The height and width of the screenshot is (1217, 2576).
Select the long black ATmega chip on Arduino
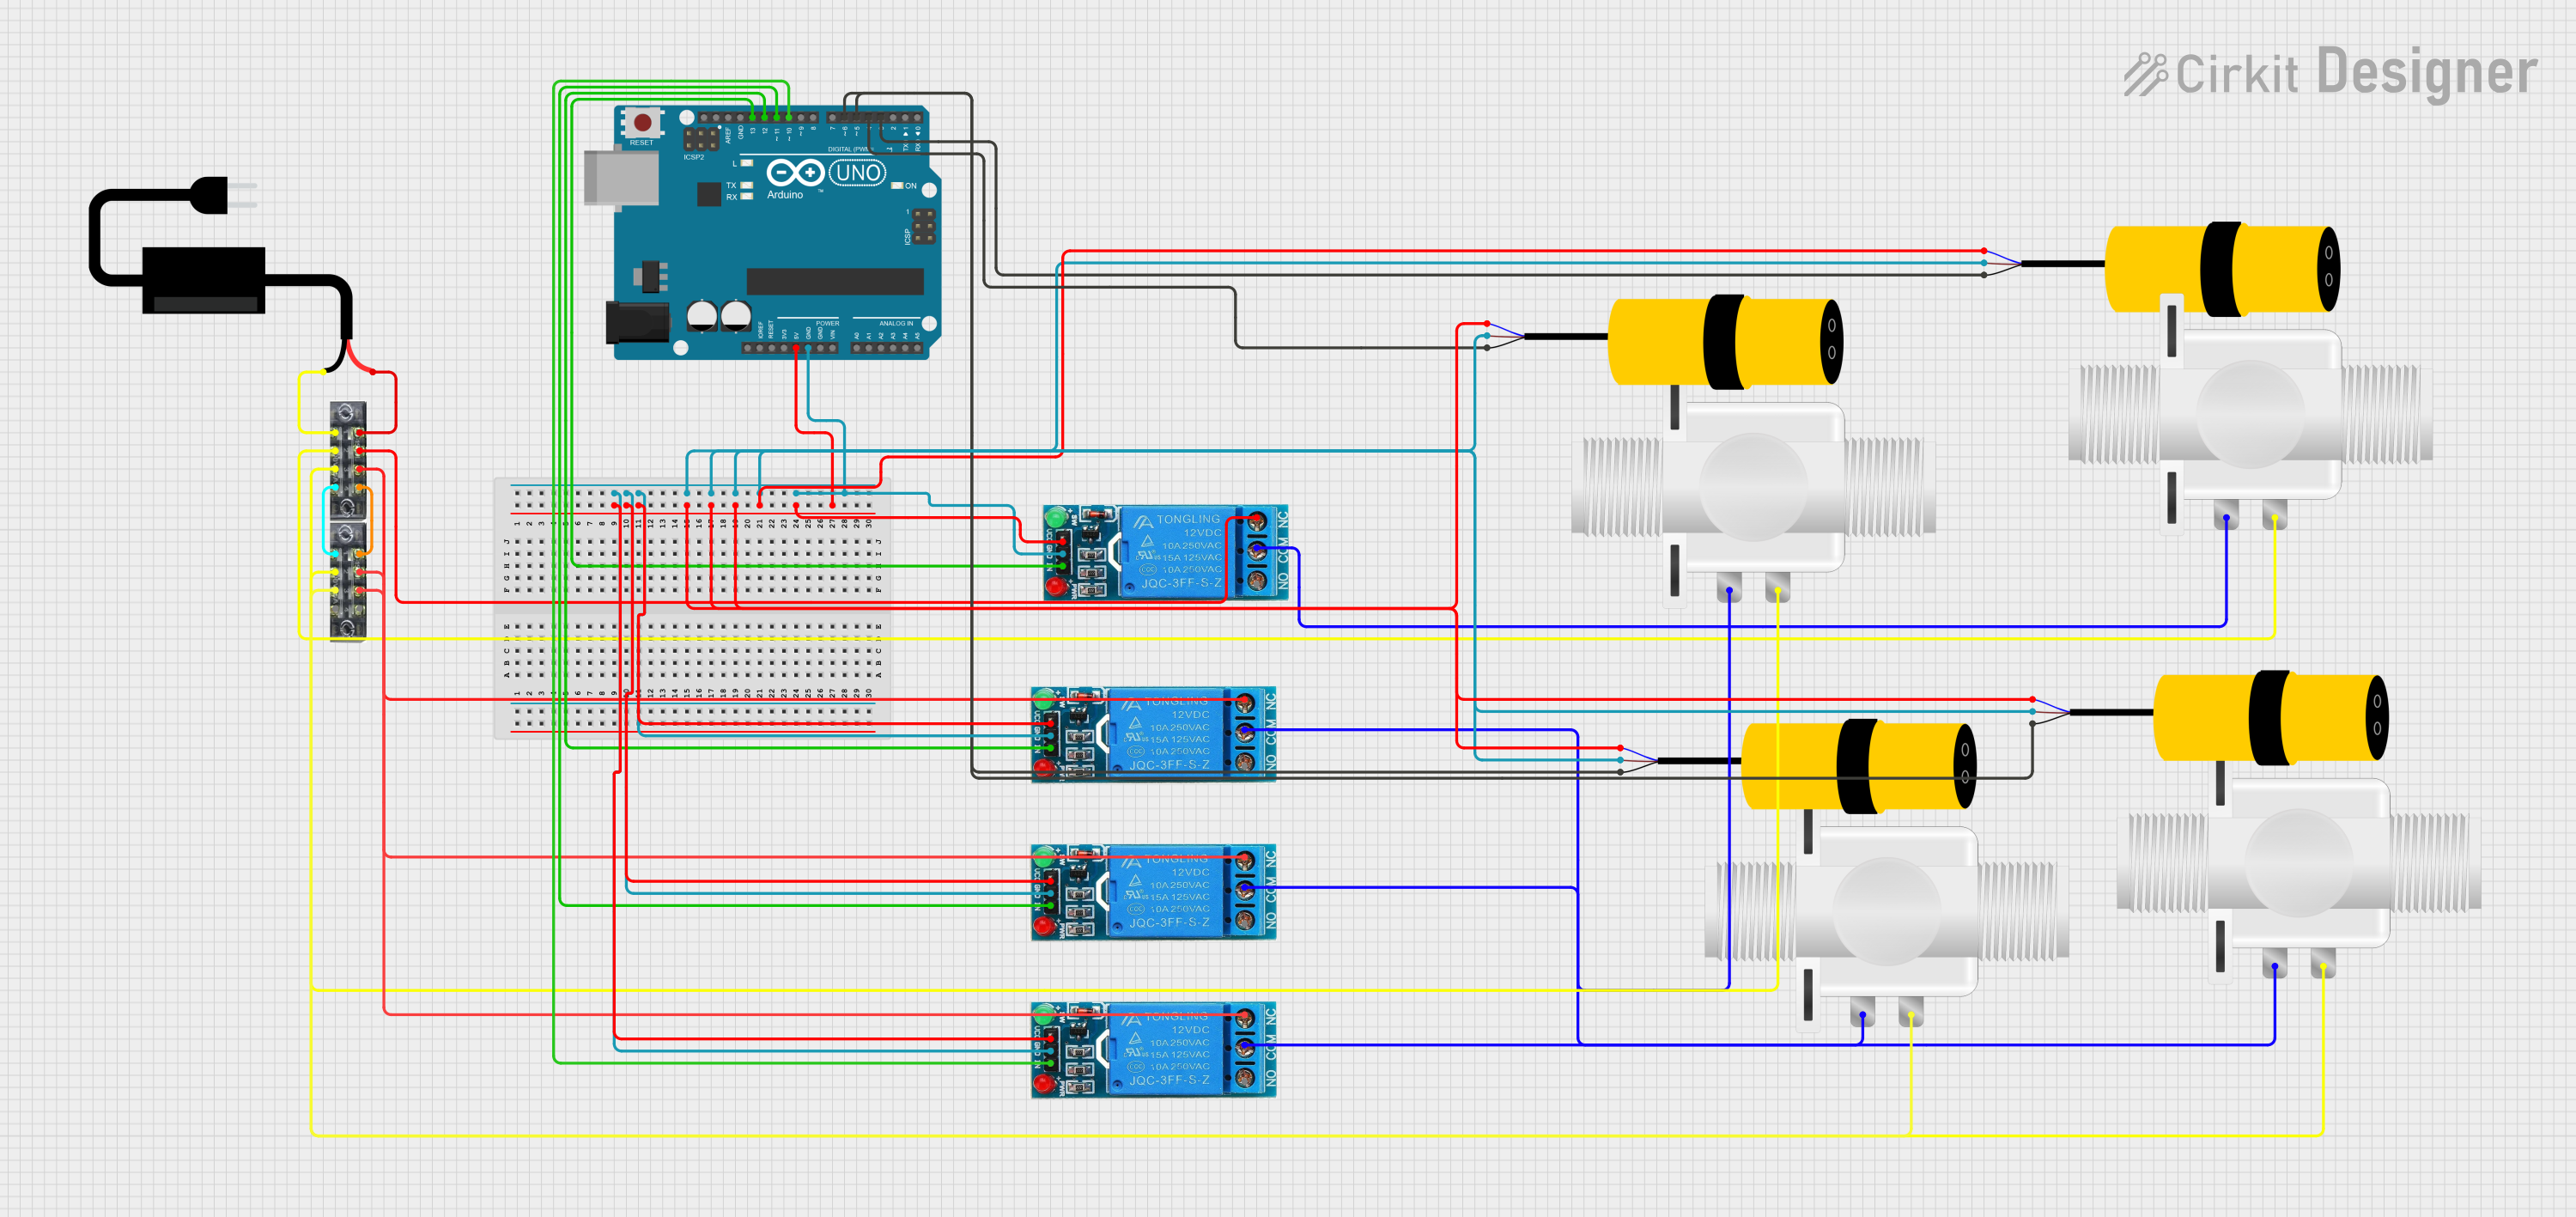pos(835,281)
